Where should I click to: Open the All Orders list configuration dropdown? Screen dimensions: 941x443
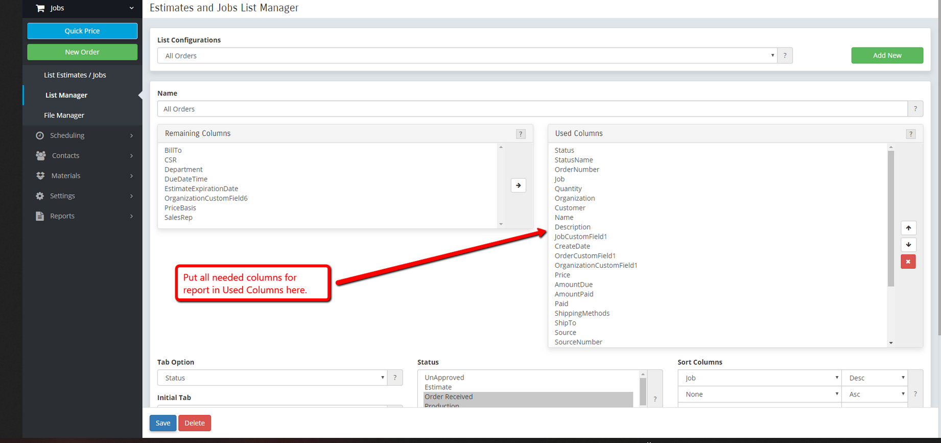[x=467, y=56]
